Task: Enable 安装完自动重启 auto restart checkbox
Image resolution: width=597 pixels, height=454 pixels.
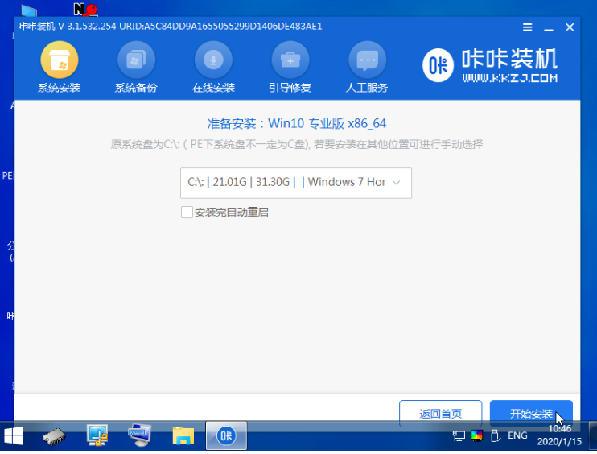Action: pyautogui.click(x=187, y=213)
